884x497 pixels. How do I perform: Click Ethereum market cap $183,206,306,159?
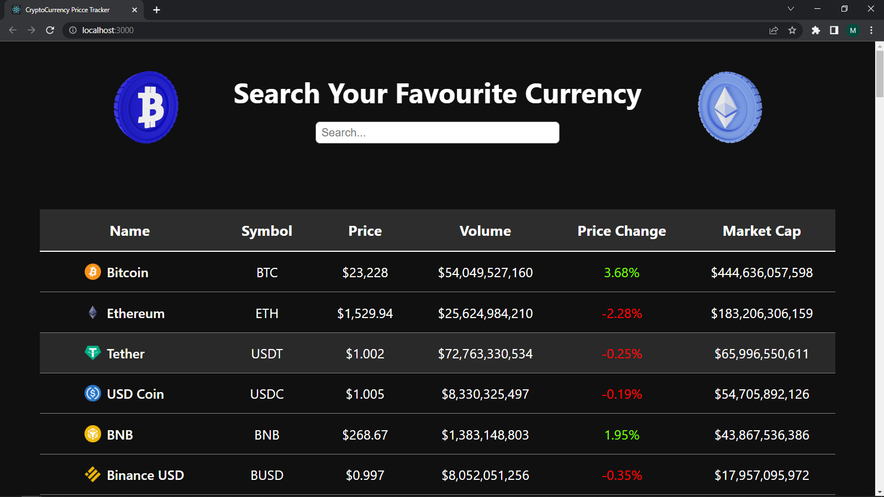click(762, 314)
